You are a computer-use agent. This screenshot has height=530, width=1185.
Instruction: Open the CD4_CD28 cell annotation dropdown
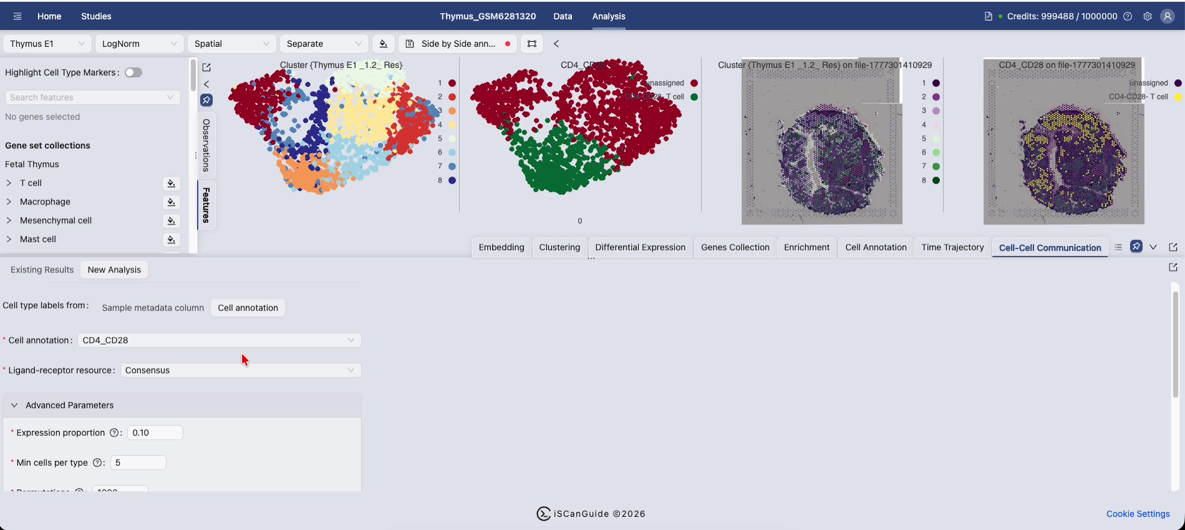click(x=220, y=340)
